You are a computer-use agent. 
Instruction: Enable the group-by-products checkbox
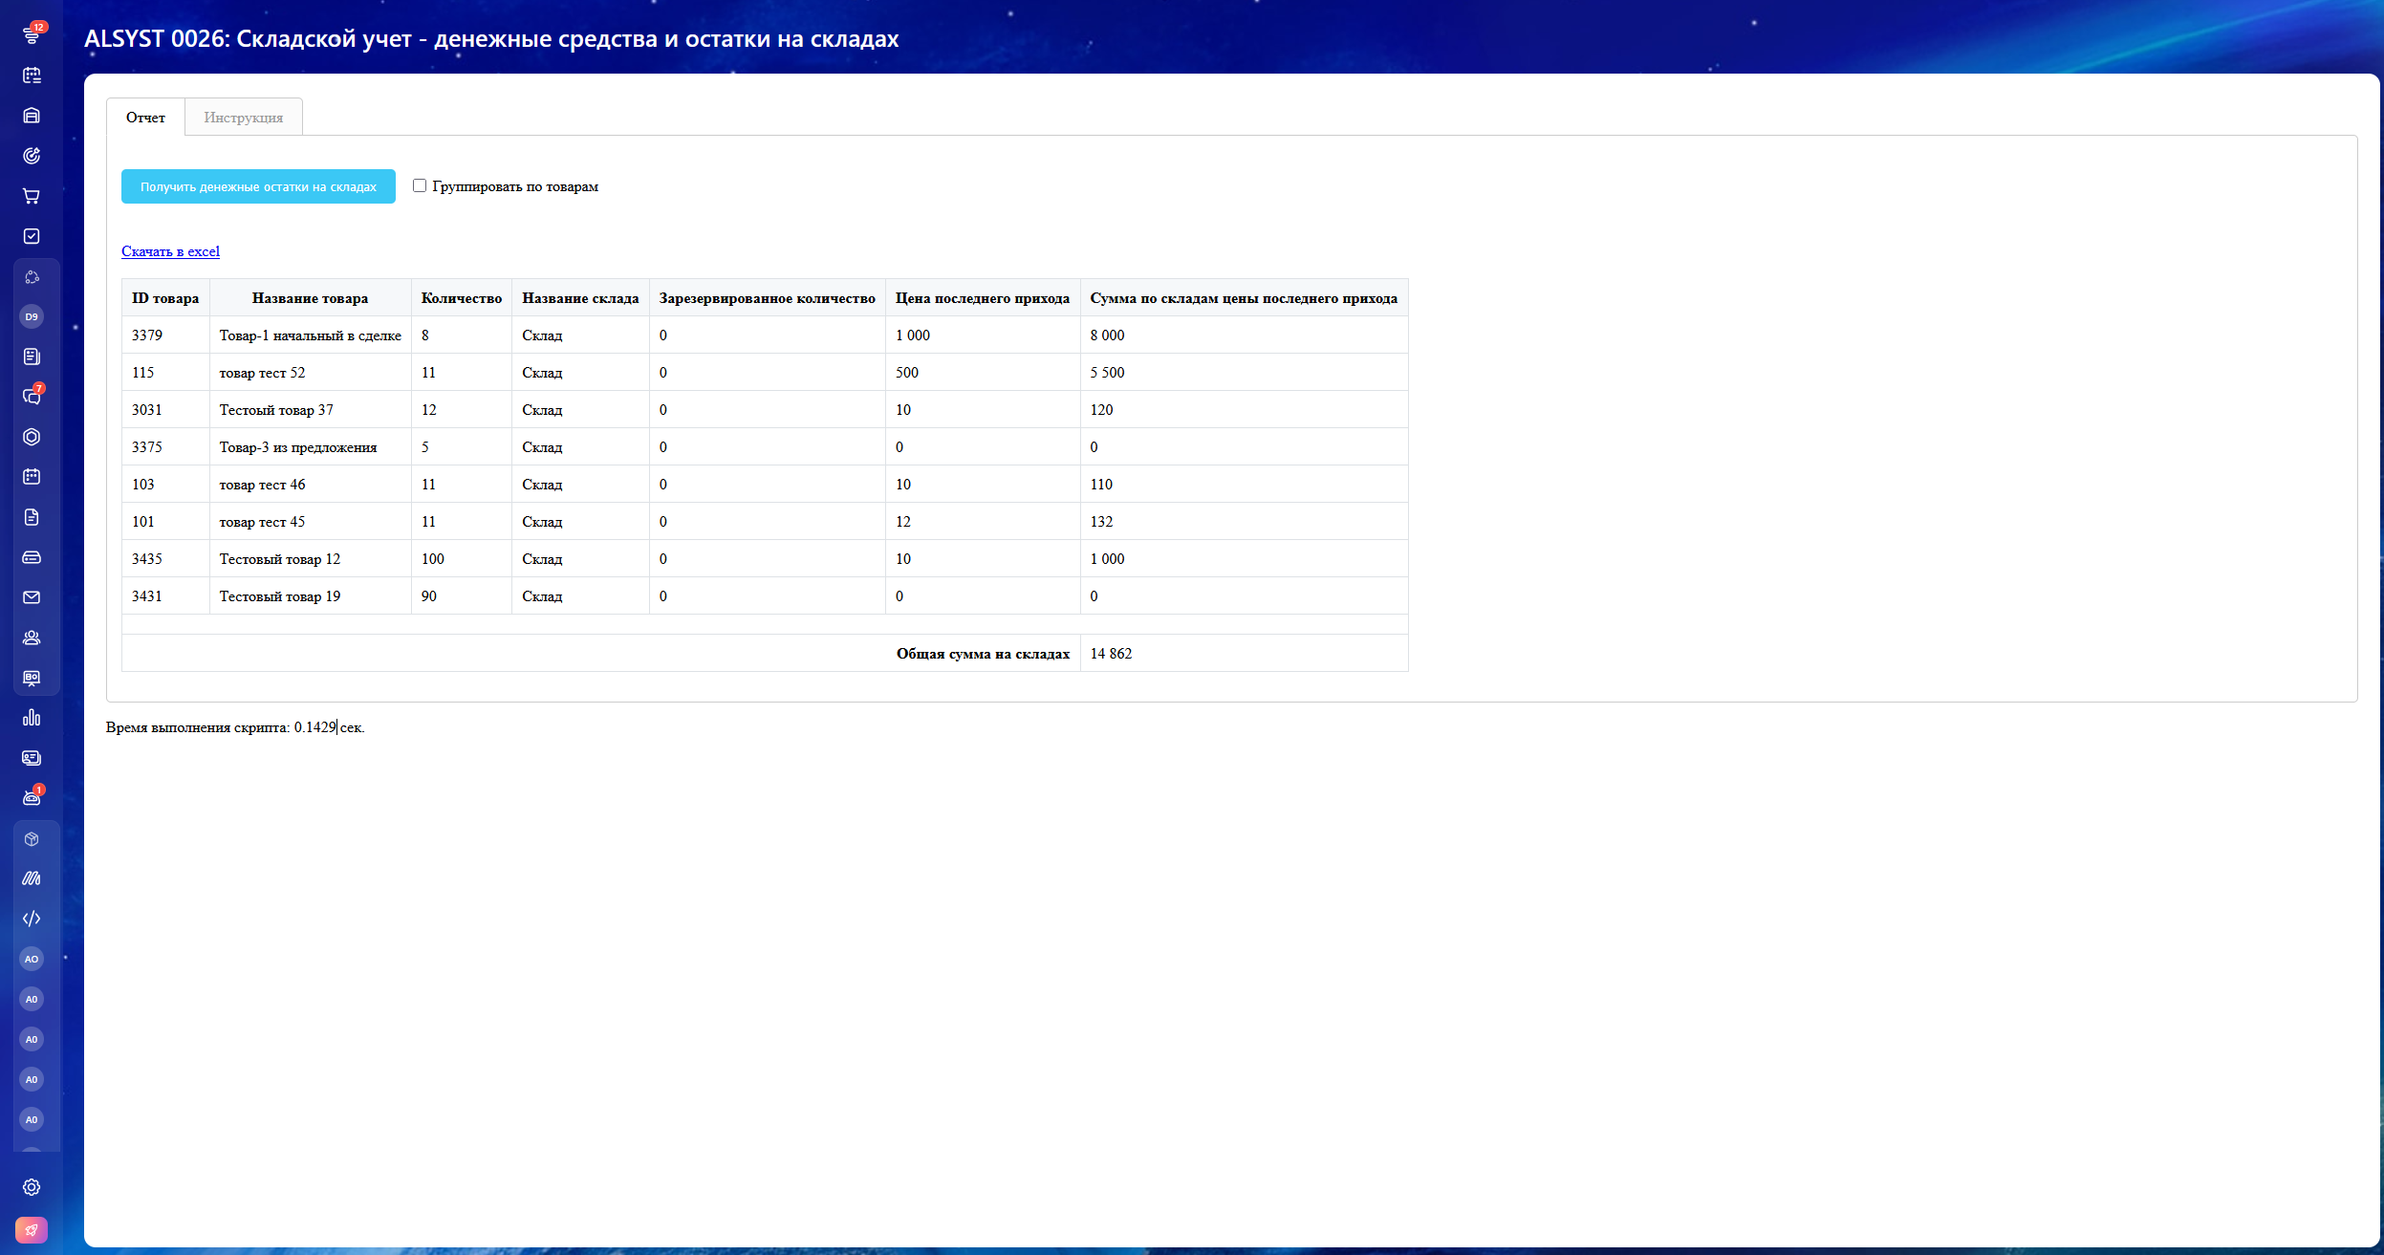(x=420, y=185)
